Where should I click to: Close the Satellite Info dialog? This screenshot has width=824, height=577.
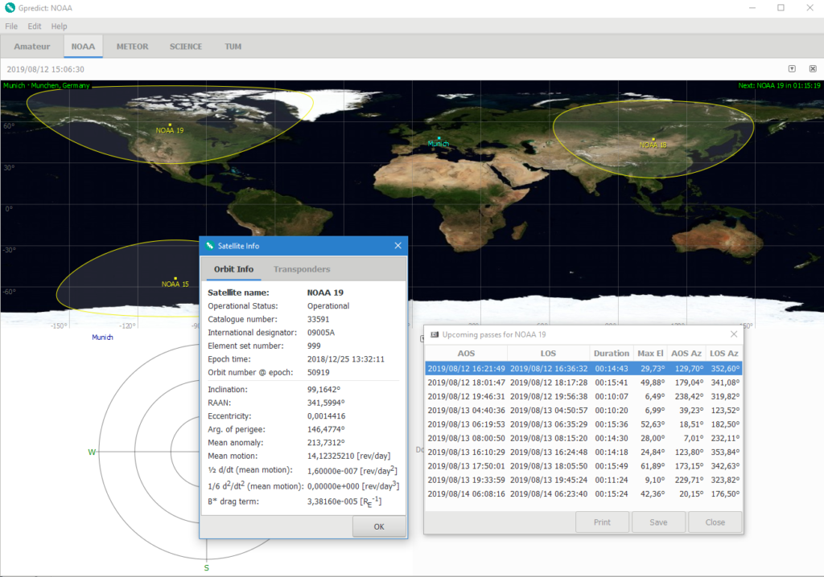pyautogui.click(x=398, y=246)
